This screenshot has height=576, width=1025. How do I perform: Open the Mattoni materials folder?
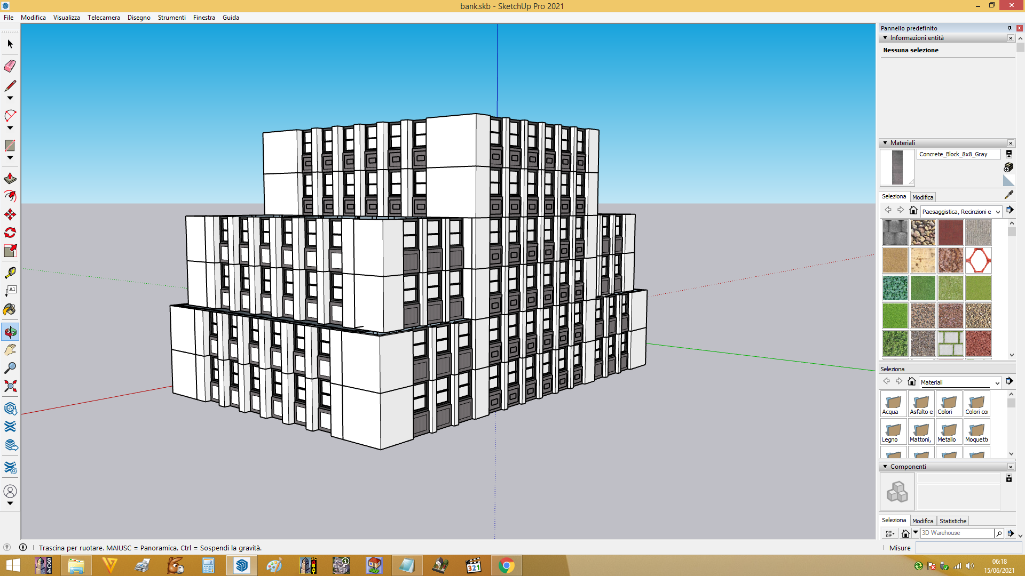click(921, 431)
